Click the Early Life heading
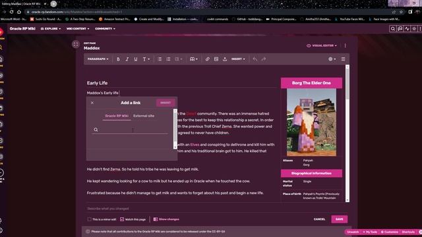The width and height of the screenshot is (422, 237). [97, 83]
